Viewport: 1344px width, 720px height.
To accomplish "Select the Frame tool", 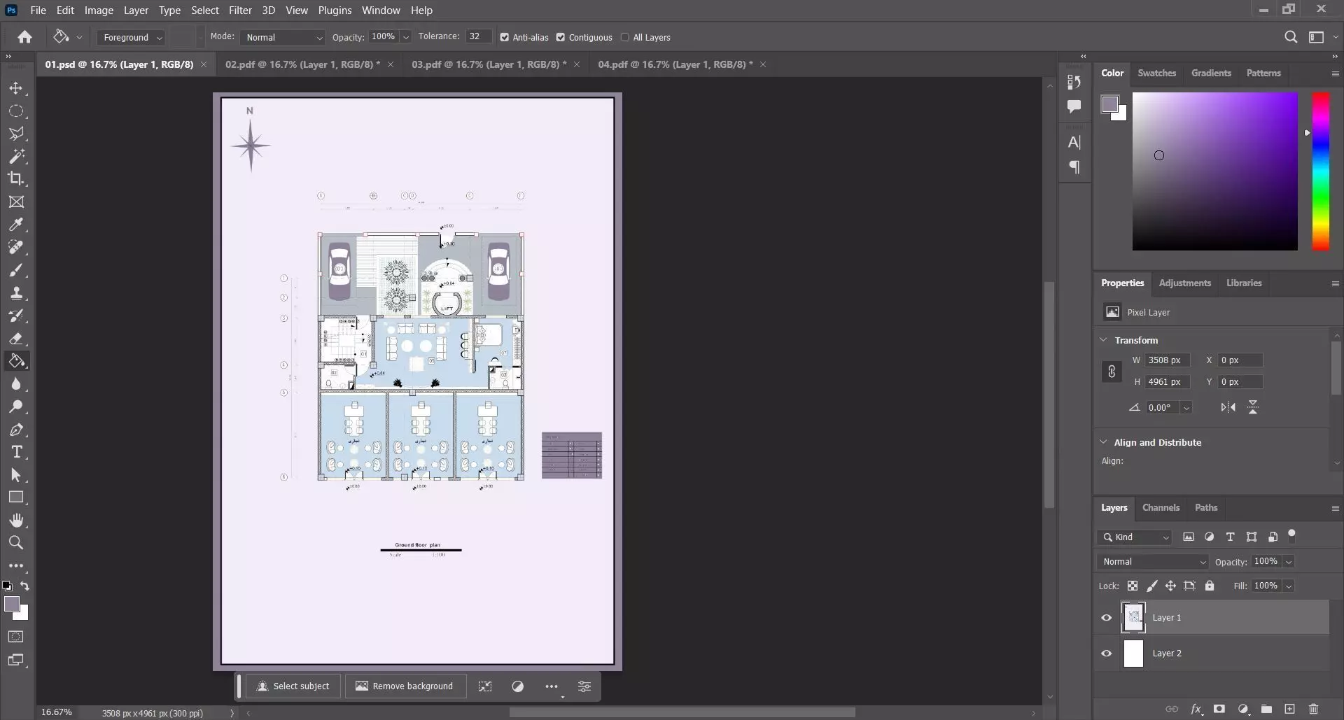I will (x=16, y=202).
